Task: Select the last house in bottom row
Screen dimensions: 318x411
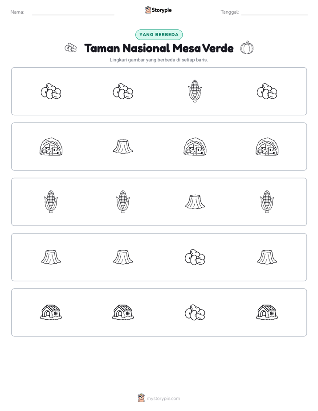Action: [x=267, y=312]
